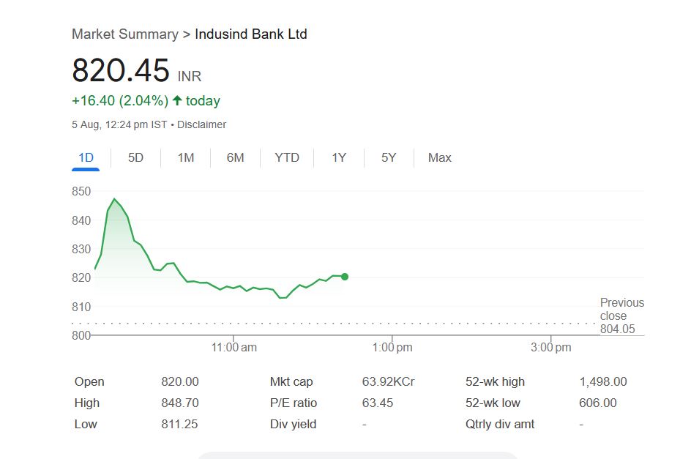Switch chart to the 5Y range
Viewport: 691px width, 459px height.
(389, 157)
